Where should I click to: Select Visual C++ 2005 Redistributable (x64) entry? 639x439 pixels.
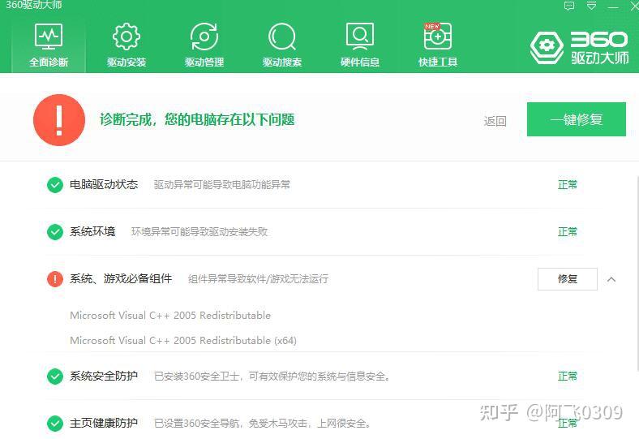tap(183, 340)
